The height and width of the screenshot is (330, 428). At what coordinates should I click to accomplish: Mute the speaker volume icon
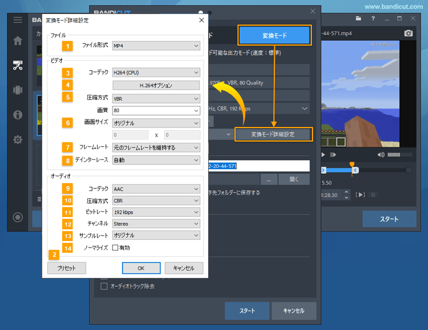pos(381,155)
